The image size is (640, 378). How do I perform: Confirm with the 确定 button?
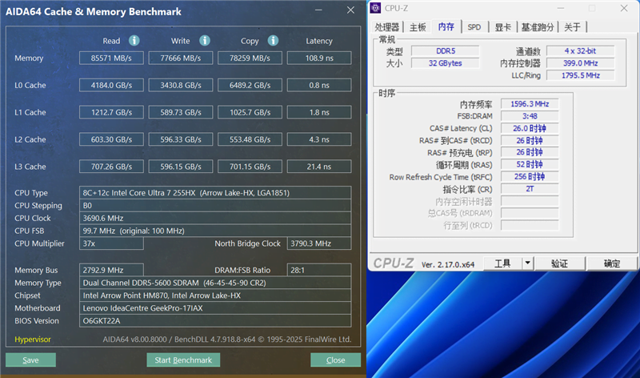click(612, 263)
